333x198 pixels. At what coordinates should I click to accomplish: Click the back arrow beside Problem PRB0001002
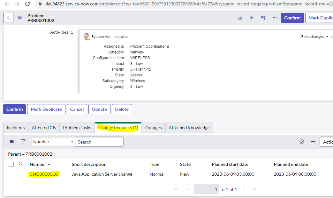[x=8, y=18]
